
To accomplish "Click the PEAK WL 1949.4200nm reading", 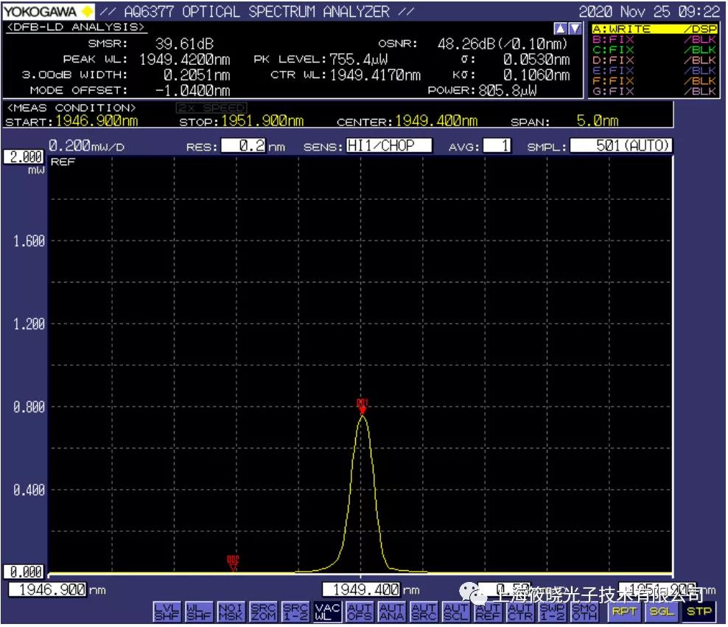I will pyautogui.click(x=185, y=60).
